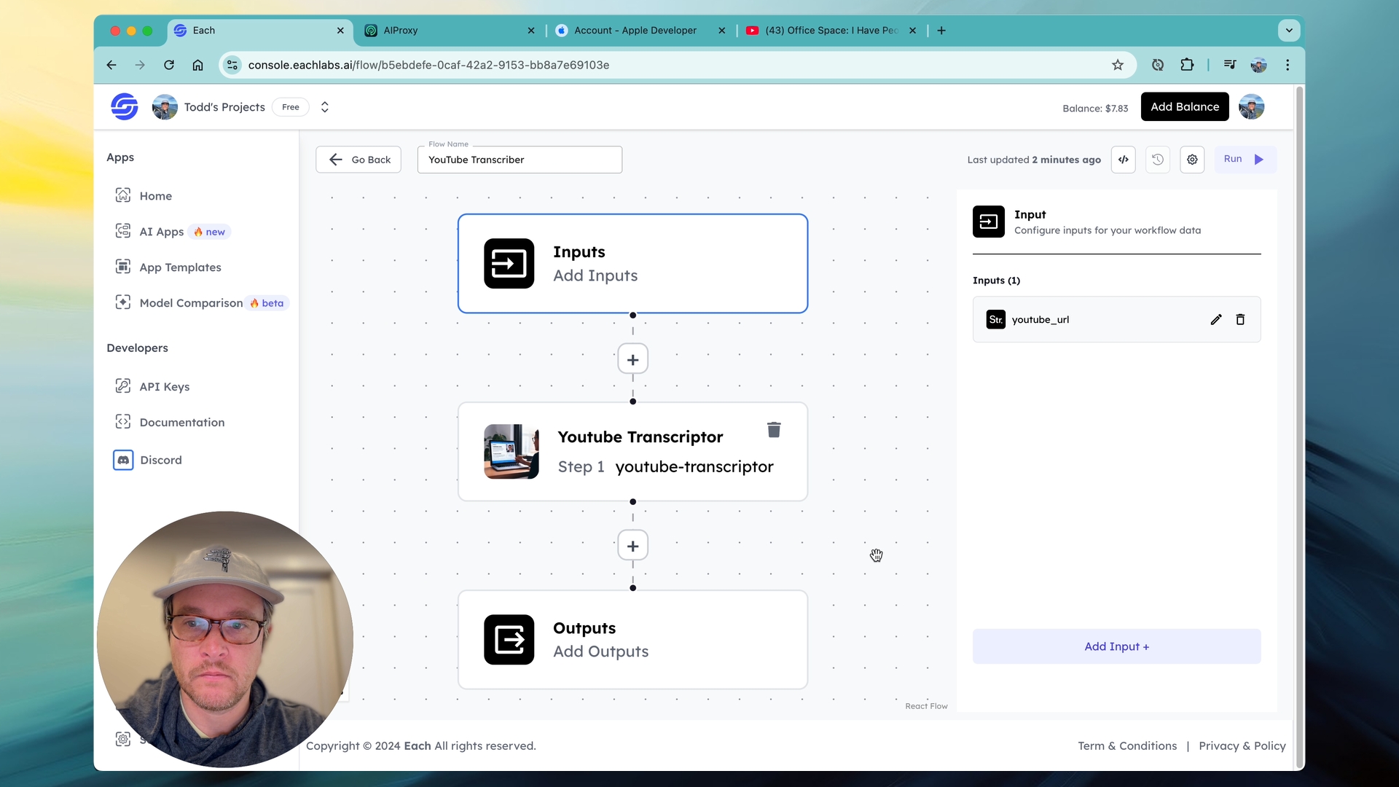Delete the youtube_url input with trash icon
Image resolution: width=1399 pixels, height=787 pixels.
[1240, 320]
